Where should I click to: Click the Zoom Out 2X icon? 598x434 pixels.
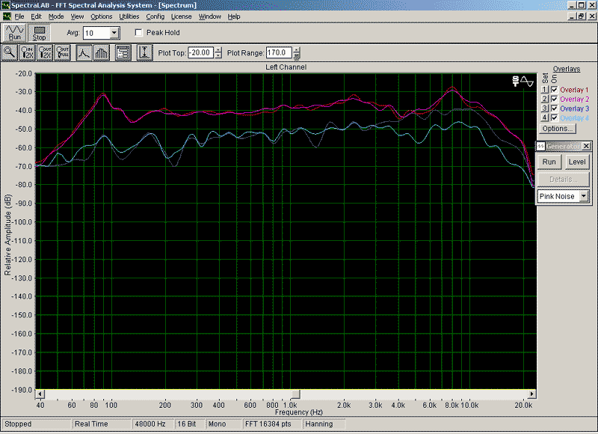(46, 52)
